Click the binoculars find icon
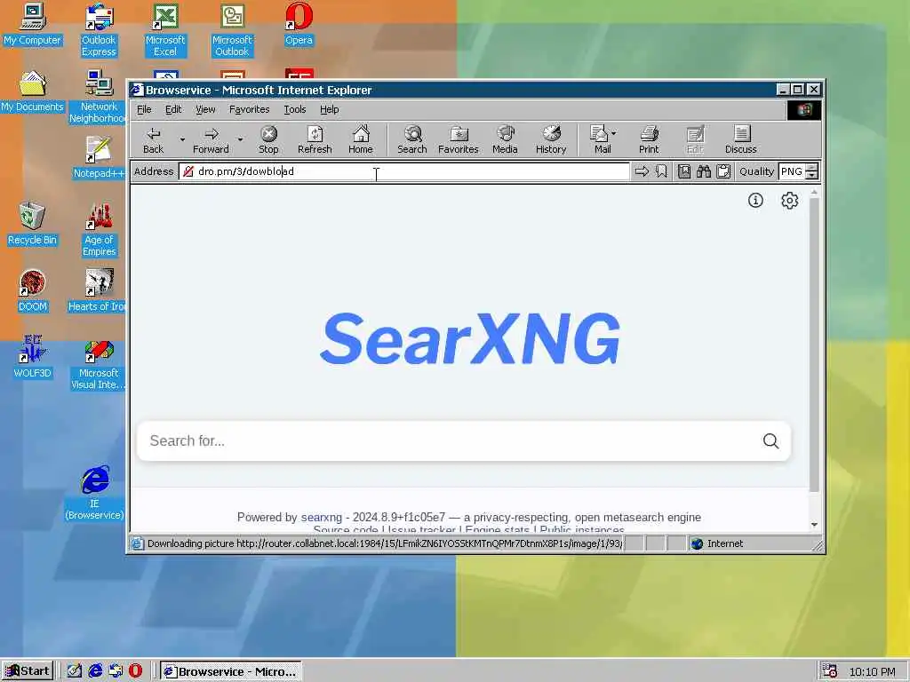 704,171
